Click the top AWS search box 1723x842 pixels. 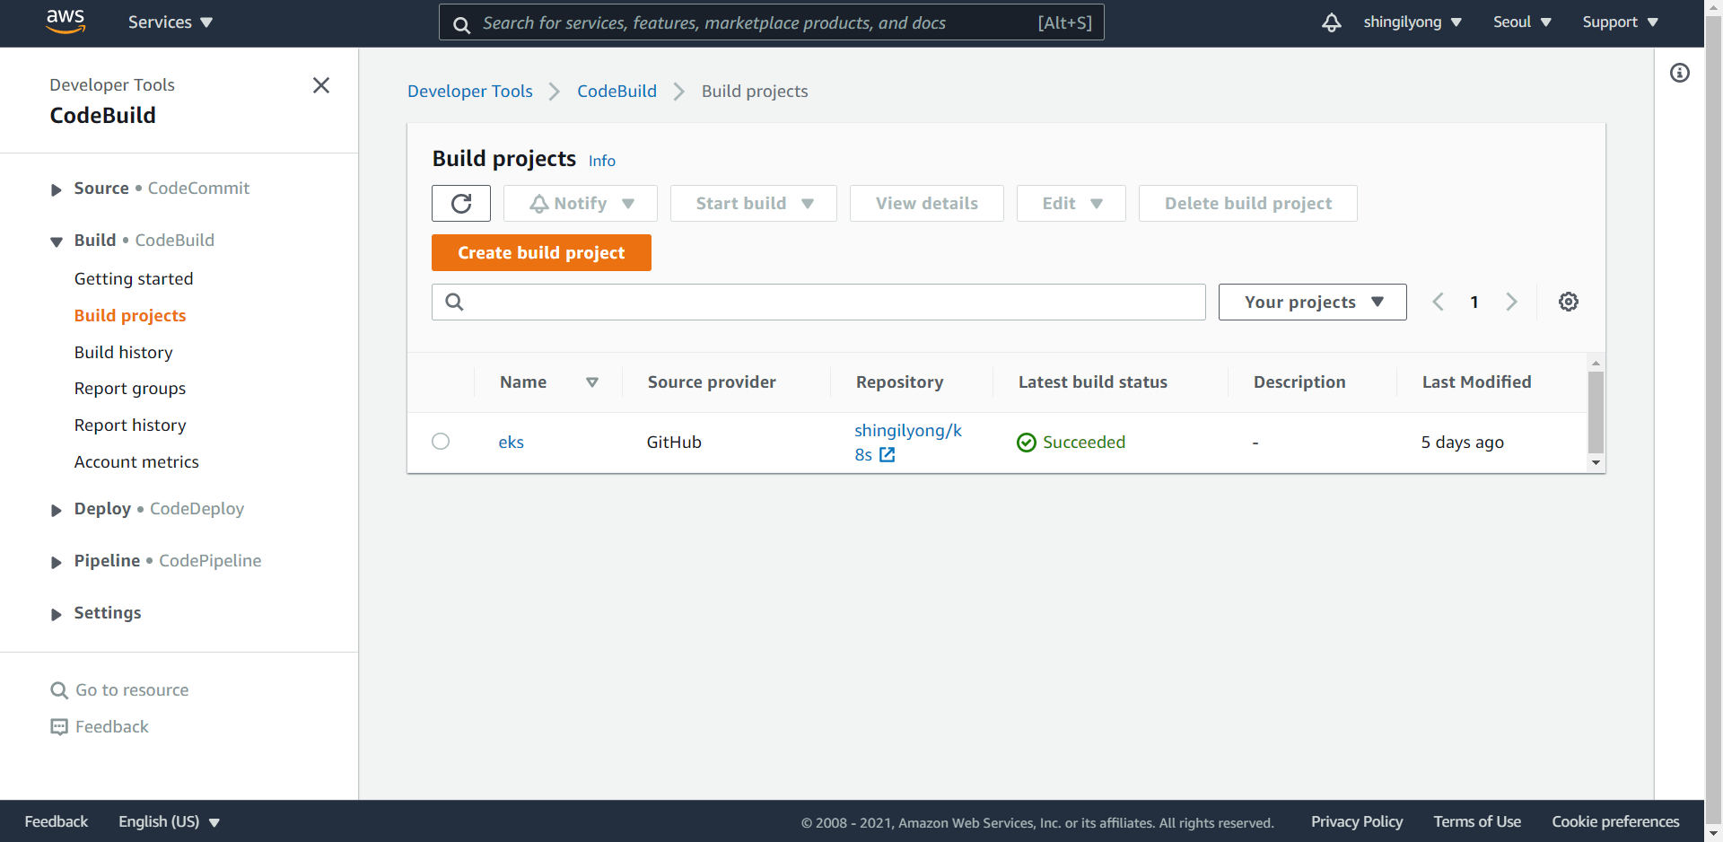pos(772,22)
